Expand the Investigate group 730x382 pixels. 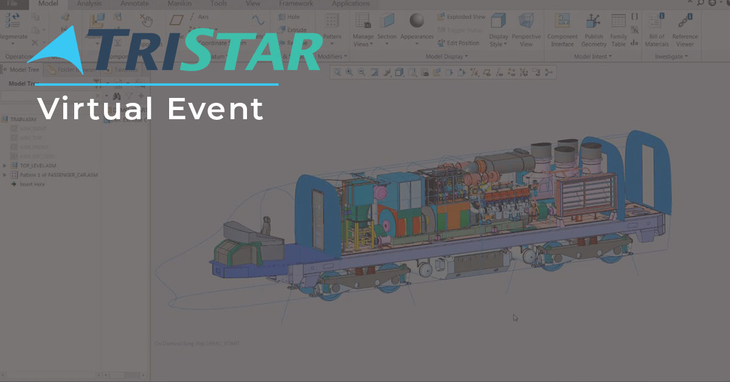click(671, 56)
